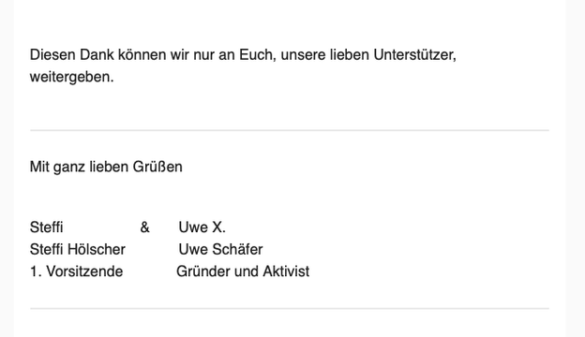Image resolution: width=585 pixels, height=337 pixels.
Task: Click the word "Diesen" starting the paragraph
Action: [x=52, y=54]
